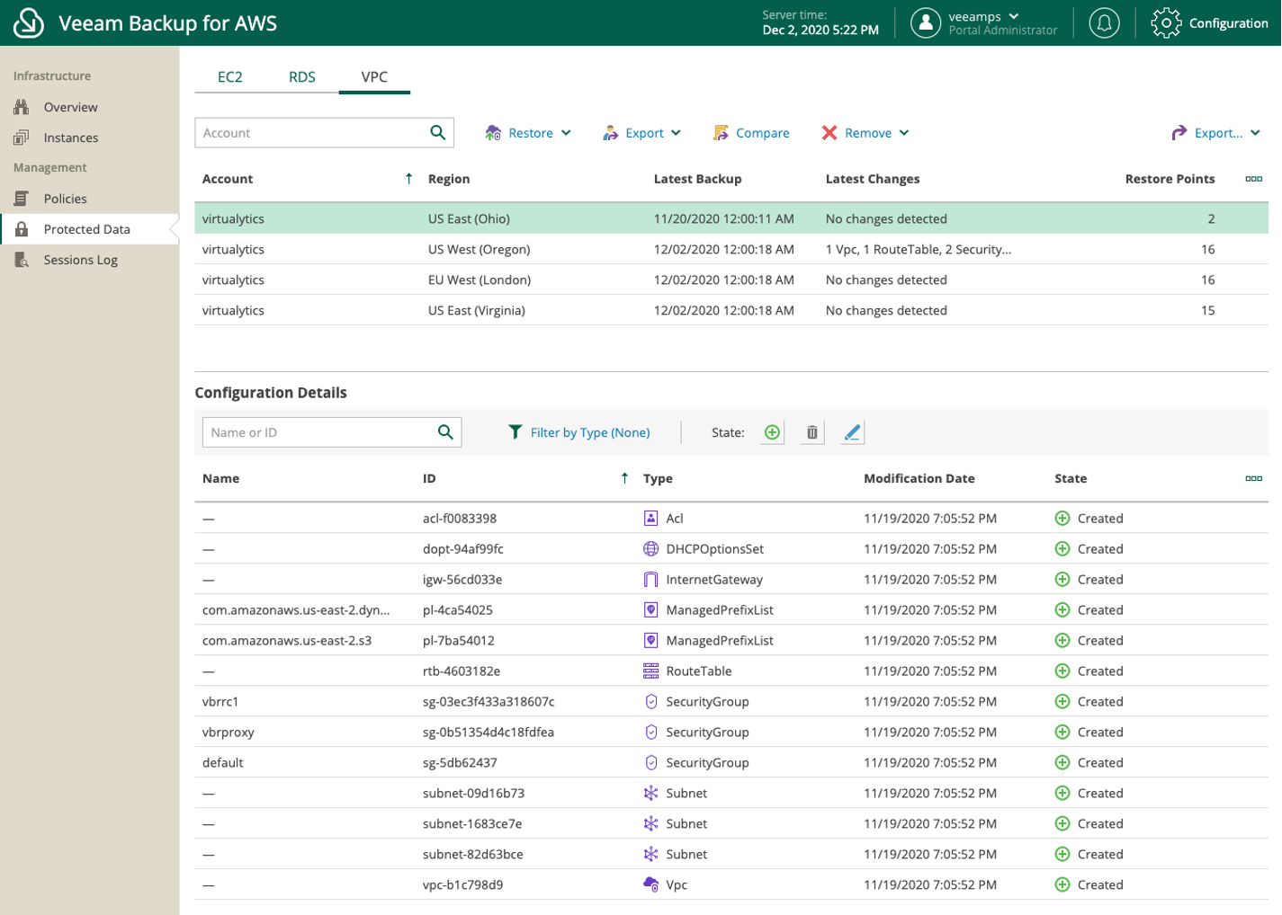Screen dimensions: 1282x915
Task: Click the Overview binoculars icon in sidebar
Action: pos(22,107)
